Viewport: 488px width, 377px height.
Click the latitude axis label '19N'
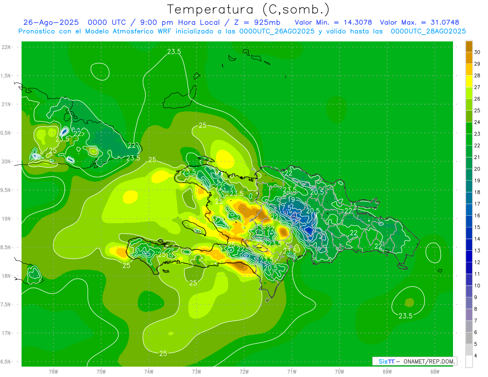tap(7, 218)
